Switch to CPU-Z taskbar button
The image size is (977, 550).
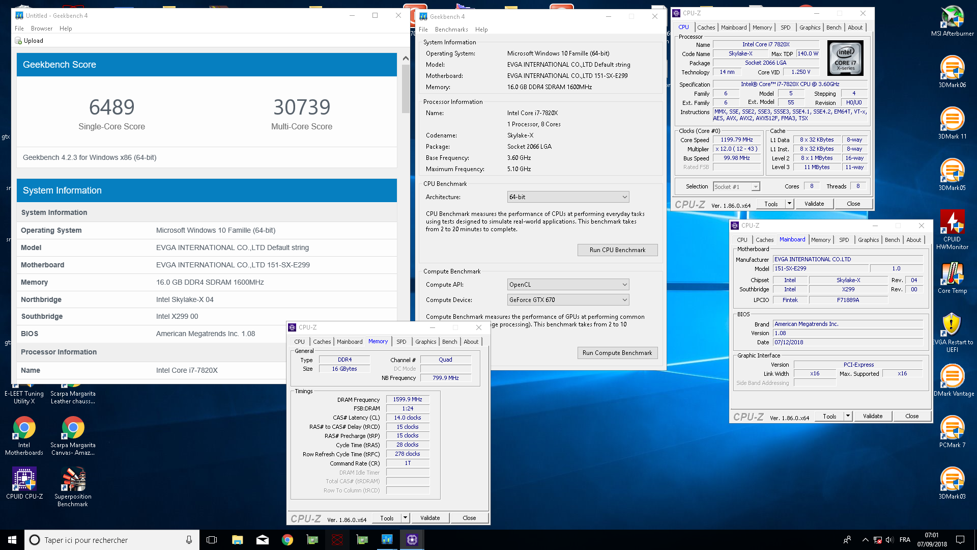click(412, 540)
